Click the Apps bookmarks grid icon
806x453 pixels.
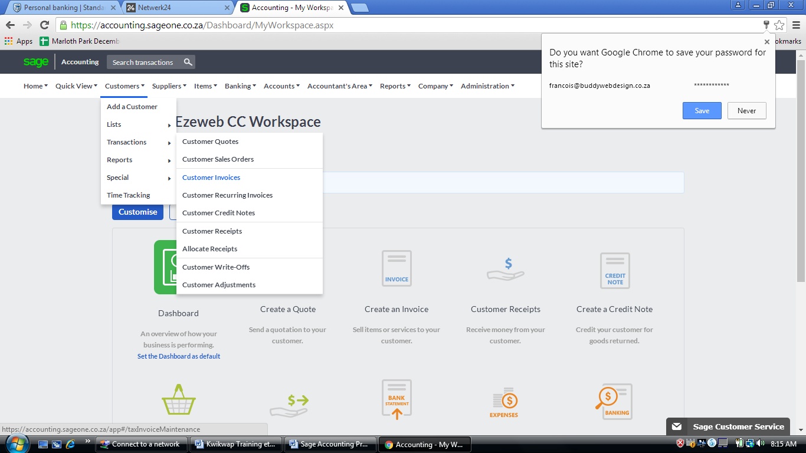pyautogui.click(x=8, y=41)
